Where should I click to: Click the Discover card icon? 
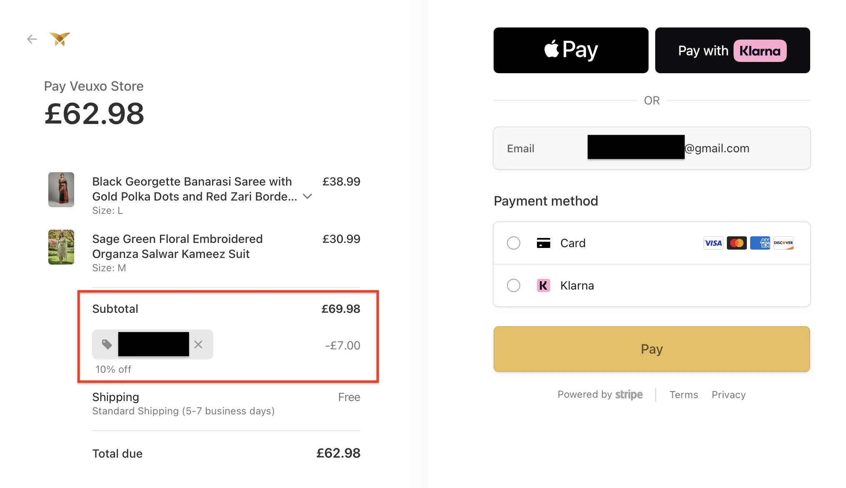tap(783, 243)
